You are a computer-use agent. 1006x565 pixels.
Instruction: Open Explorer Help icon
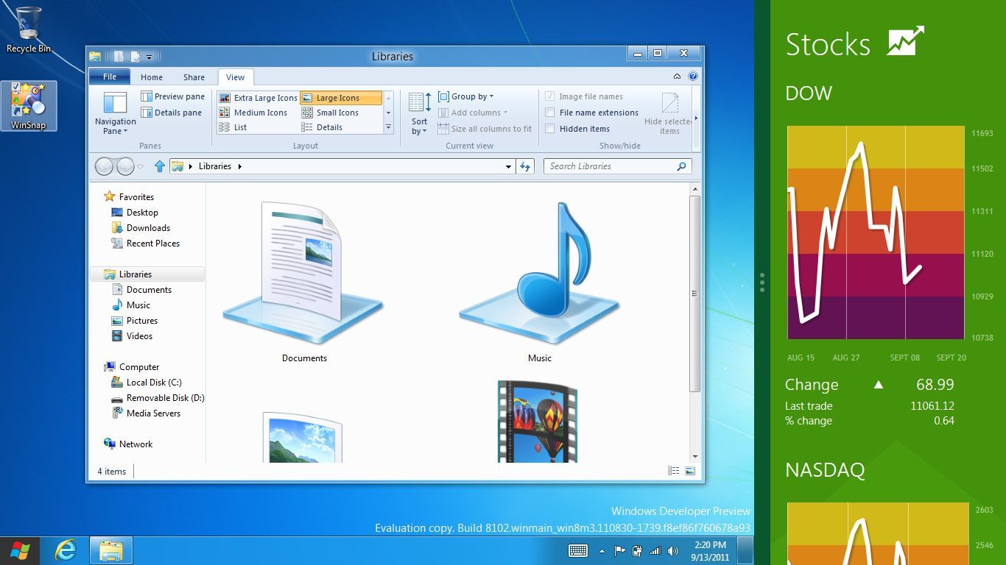[693, 76]
